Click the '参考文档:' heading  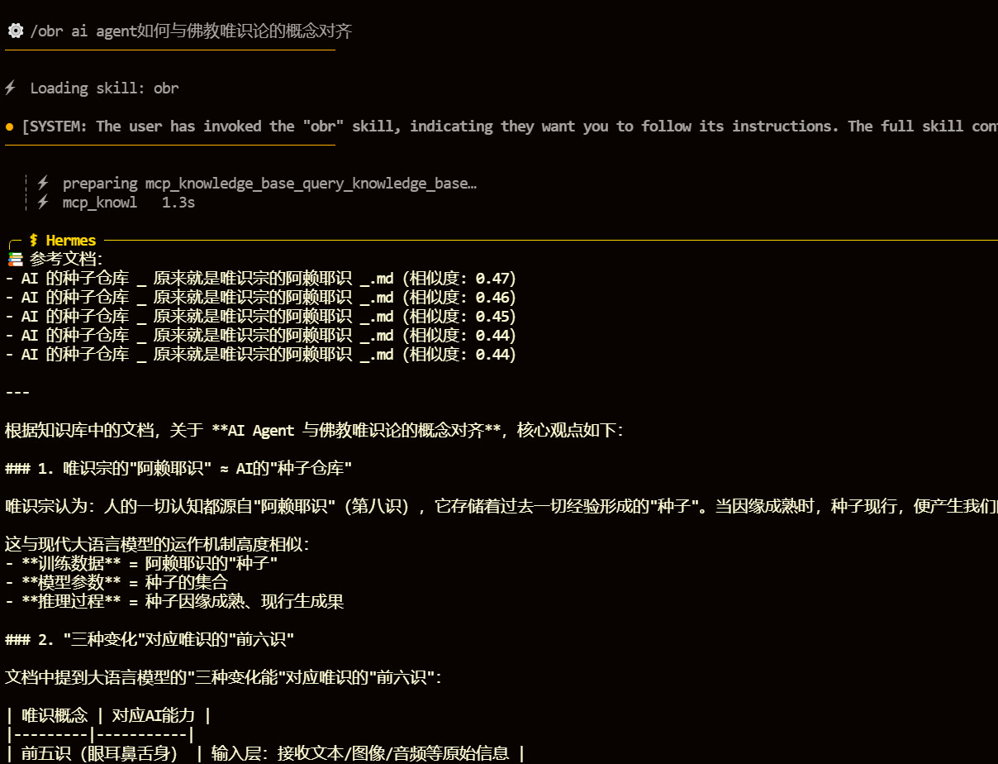pyautogui.click(x=67, y=259)
